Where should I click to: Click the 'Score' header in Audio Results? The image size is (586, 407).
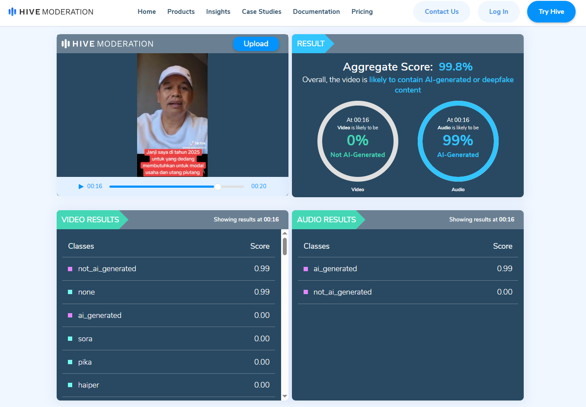coord(503,246)
